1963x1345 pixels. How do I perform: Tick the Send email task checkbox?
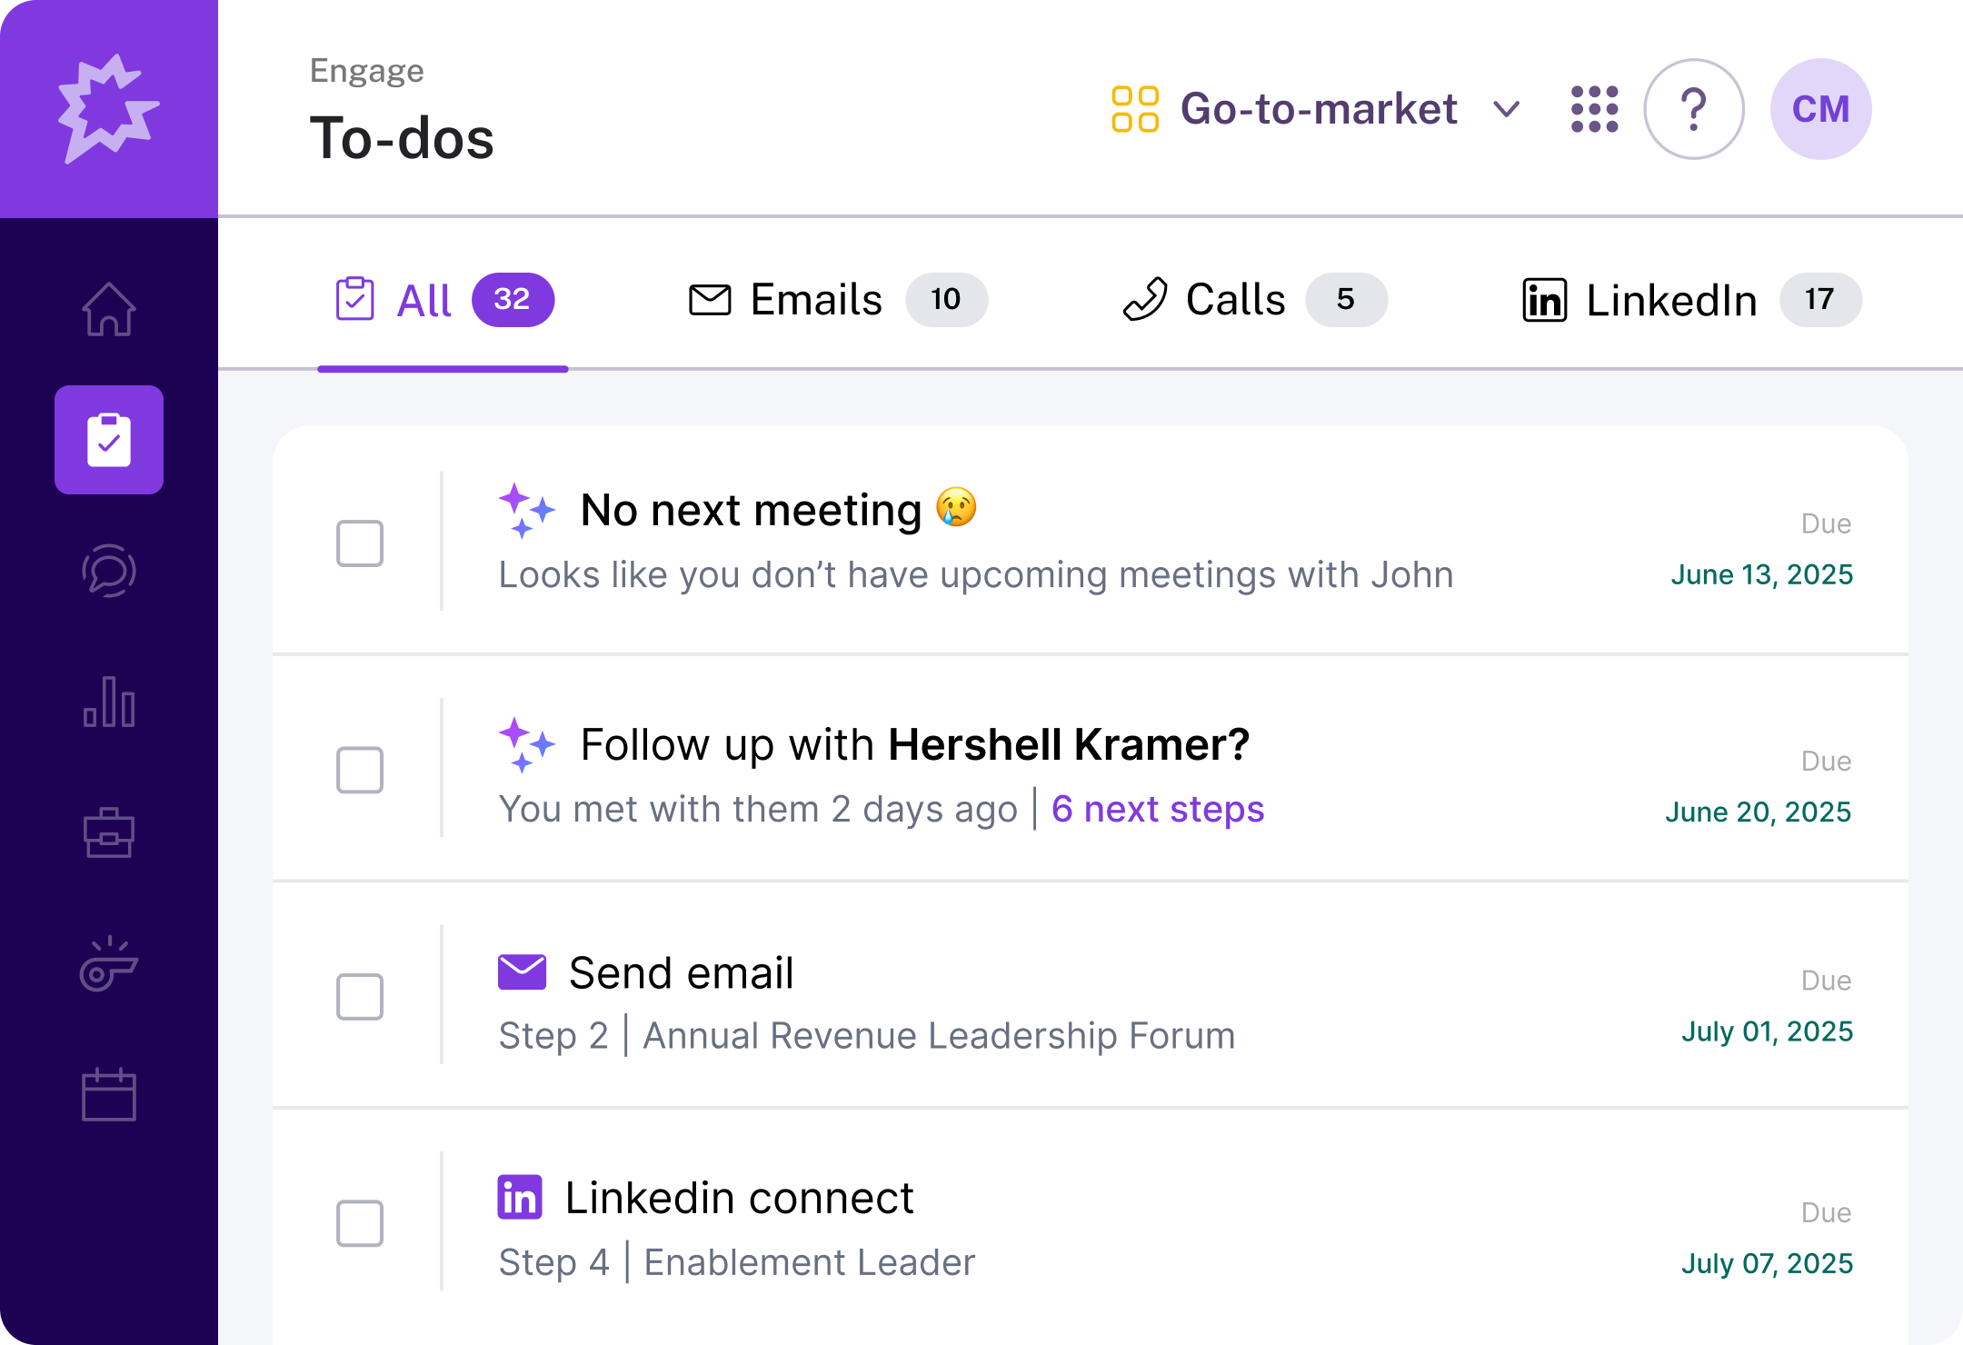pos(360,997)
